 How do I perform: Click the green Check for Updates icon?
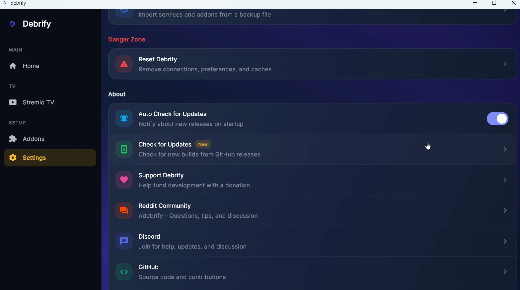point(124,149)
